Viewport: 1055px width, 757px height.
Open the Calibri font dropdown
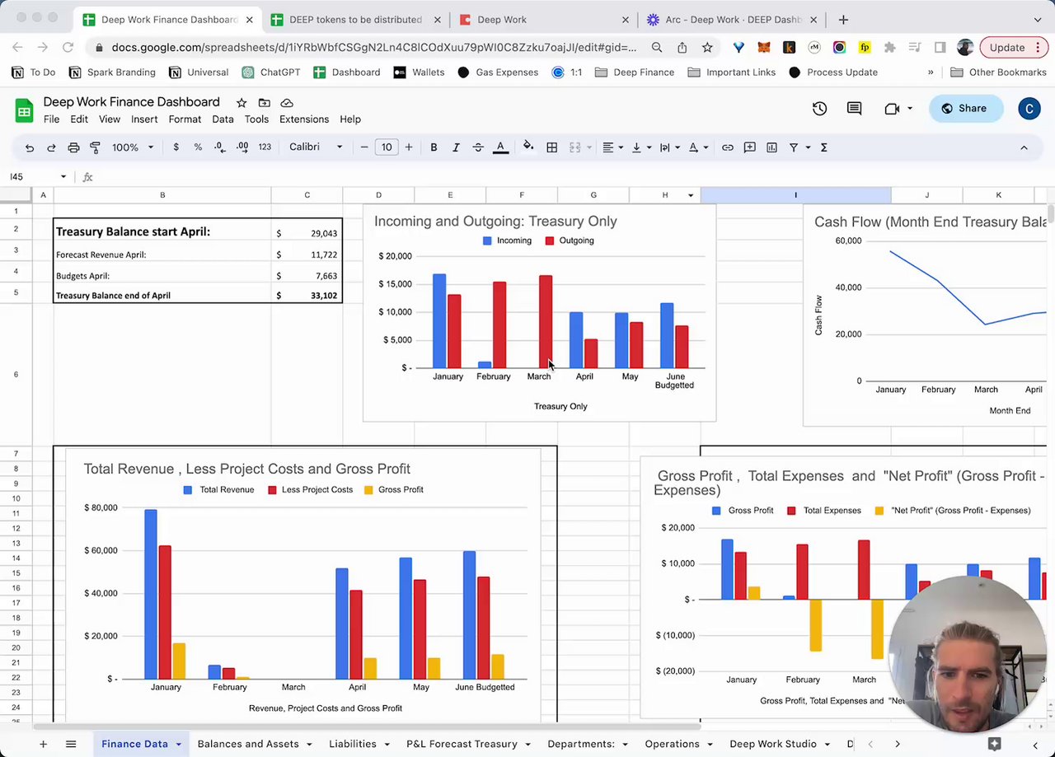click(316, 147)
